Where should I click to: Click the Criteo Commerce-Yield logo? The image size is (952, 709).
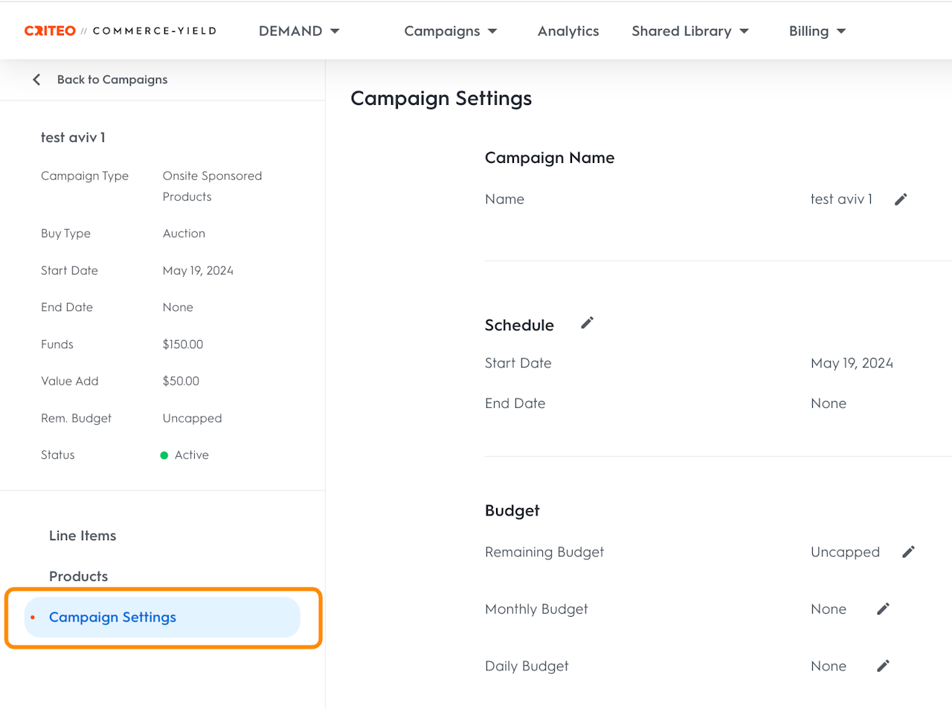(x=120, y=31)
